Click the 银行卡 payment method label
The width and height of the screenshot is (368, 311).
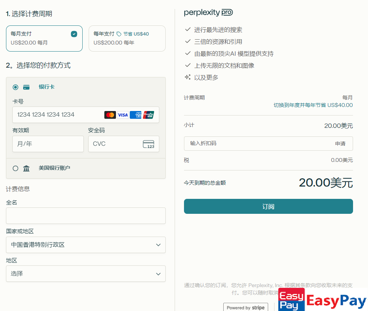point(46,87)
